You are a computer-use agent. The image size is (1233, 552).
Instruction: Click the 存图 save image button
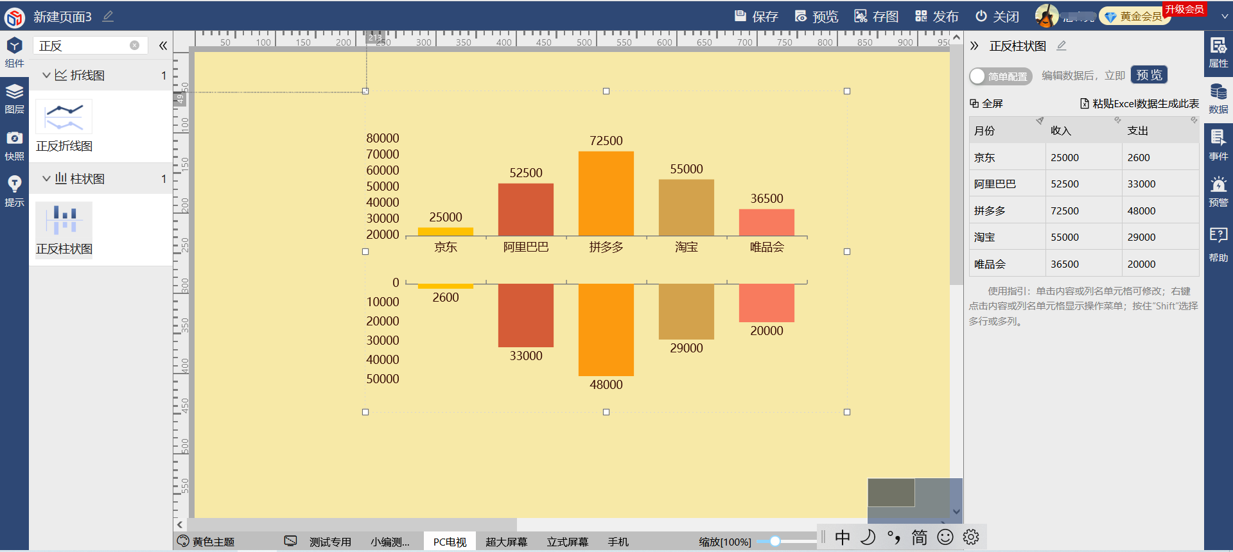(x=877, y=16)
